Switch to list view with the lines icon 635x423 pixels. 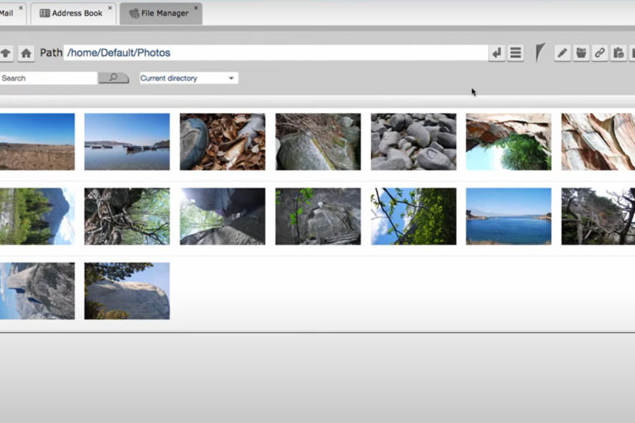[515, 53]
